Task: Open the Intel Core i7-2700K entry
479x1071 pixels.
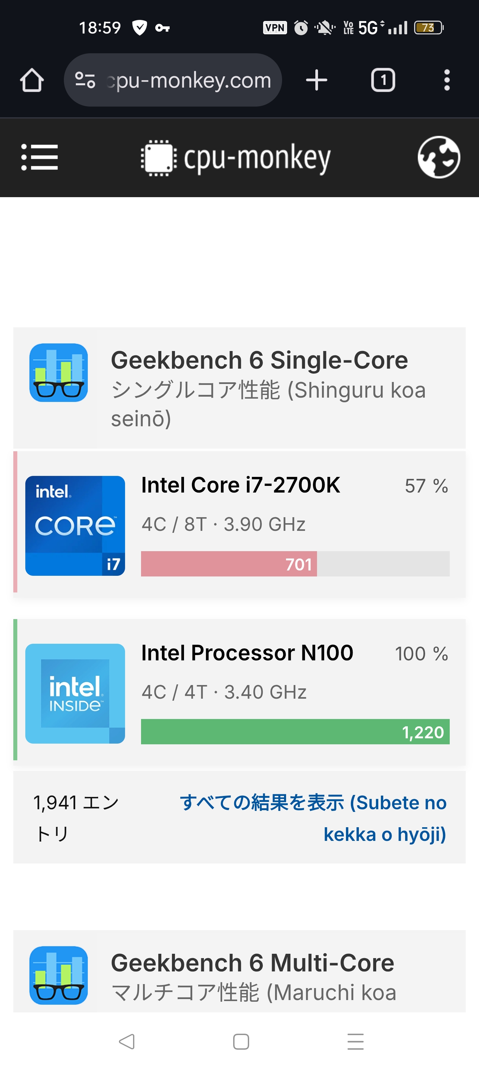Action: point(240,485)
